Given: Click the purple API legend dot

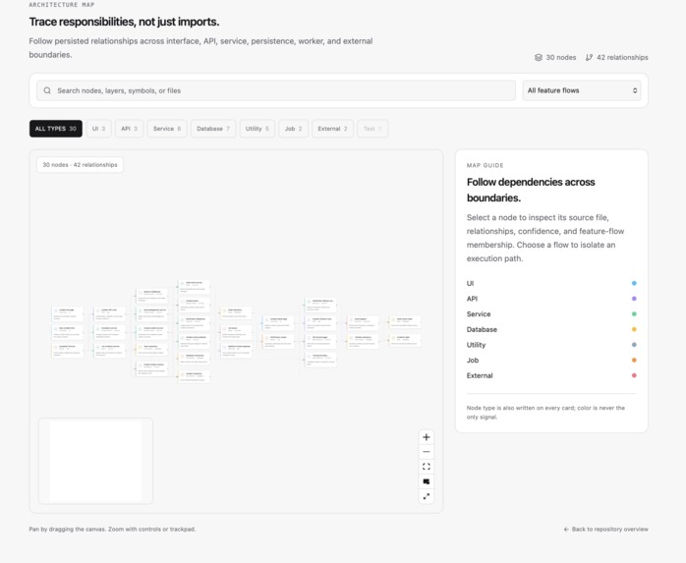Looking at the screenshot, I should click(634, 299).
